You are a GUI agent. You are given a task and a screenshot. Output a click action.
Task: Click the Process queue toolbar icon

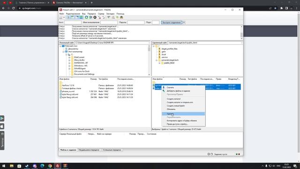90,17
